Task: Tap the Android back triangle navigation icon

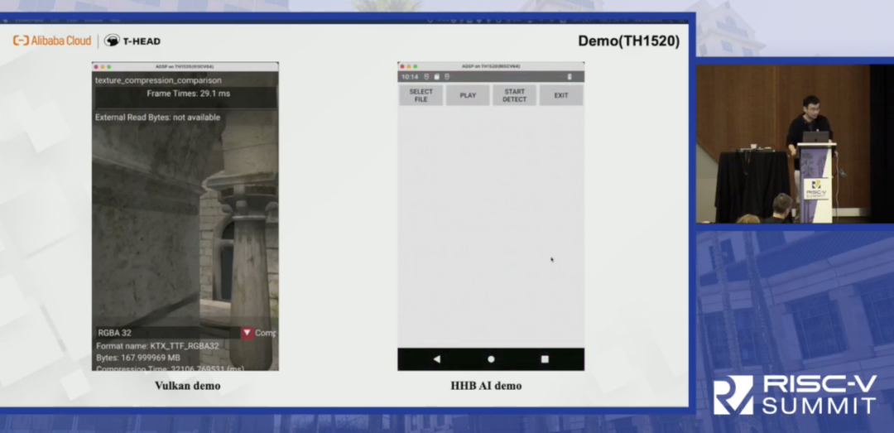Action: (437, 358)
